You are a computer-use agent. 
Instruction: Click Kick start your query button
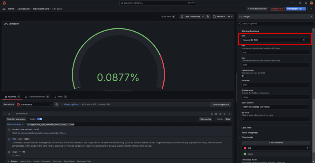pos(16,119)
